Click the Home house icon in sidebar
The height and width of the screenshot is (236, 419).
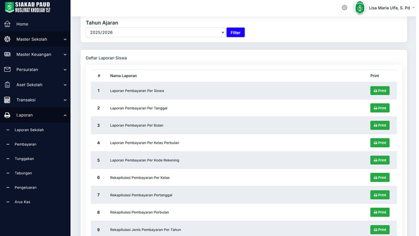point(7,24)
